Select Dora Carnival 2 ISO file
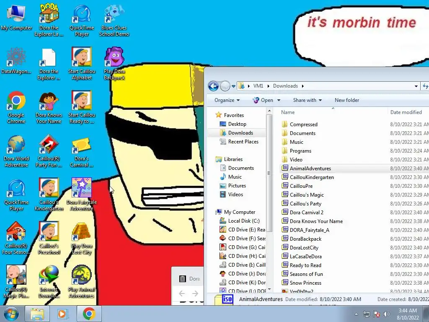 (306, 213)
